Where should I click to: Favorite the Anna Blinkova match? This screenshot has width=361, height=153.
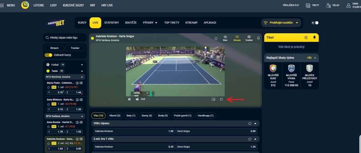click(49, 104)
